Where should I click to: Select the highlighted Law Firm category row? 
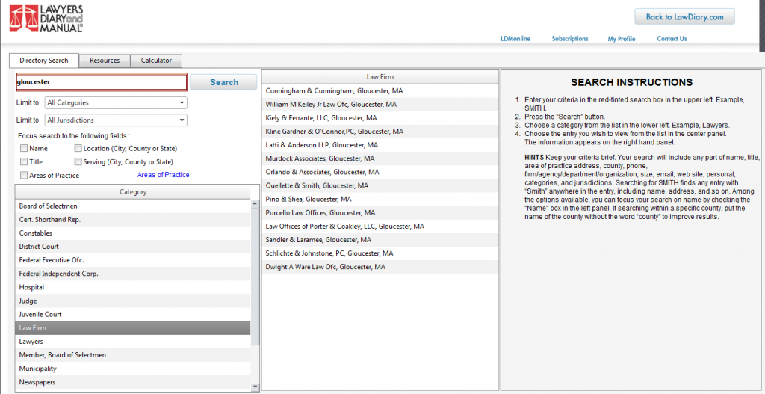(x=133, y=328)
